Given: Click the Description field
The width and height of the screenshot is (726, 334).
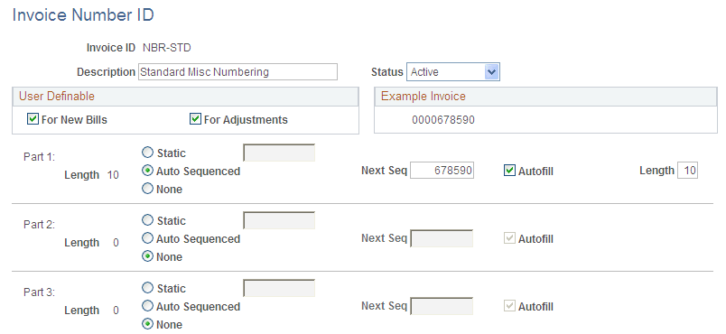Looking at the screenshot, I should click(238, 72).
